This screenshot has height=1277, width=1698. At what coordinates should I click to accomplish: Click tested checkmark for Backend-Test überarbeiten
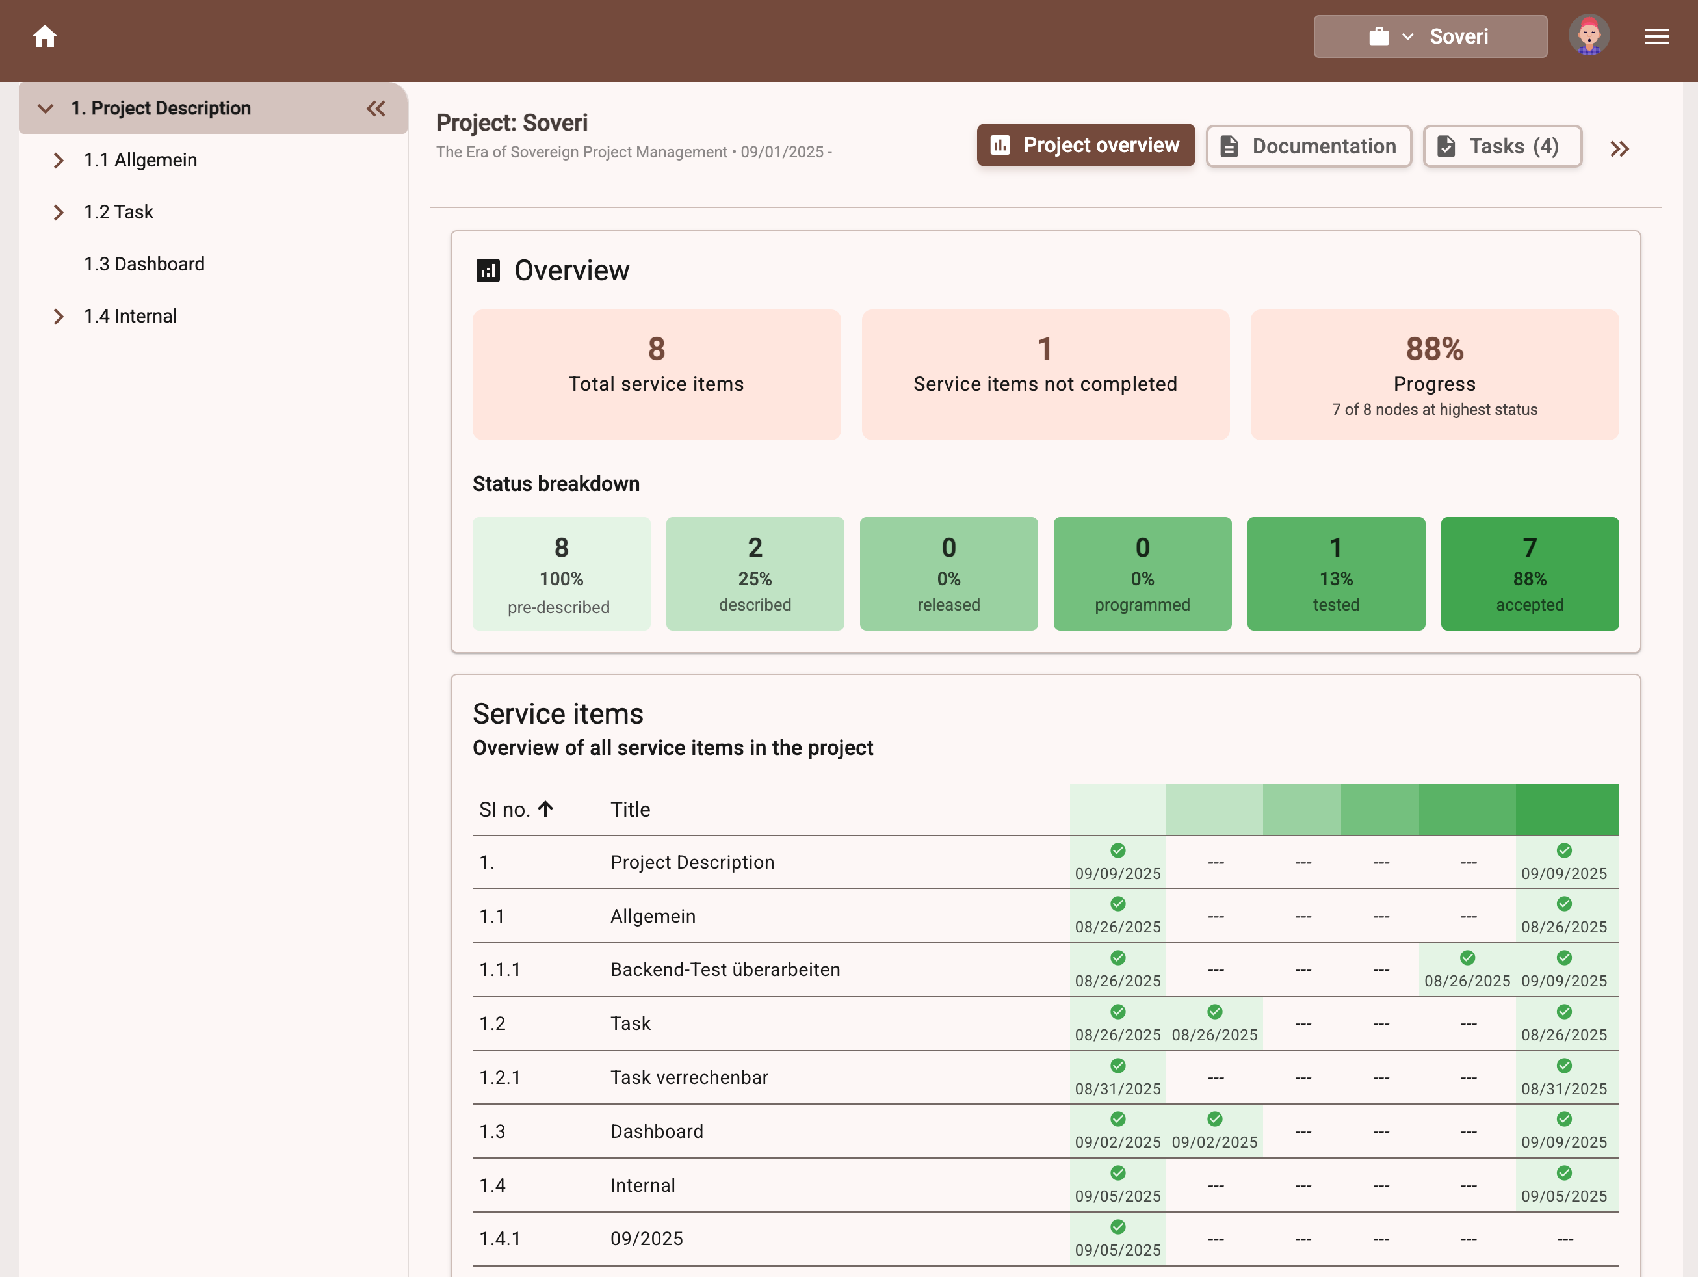[x=1467, y=958]
